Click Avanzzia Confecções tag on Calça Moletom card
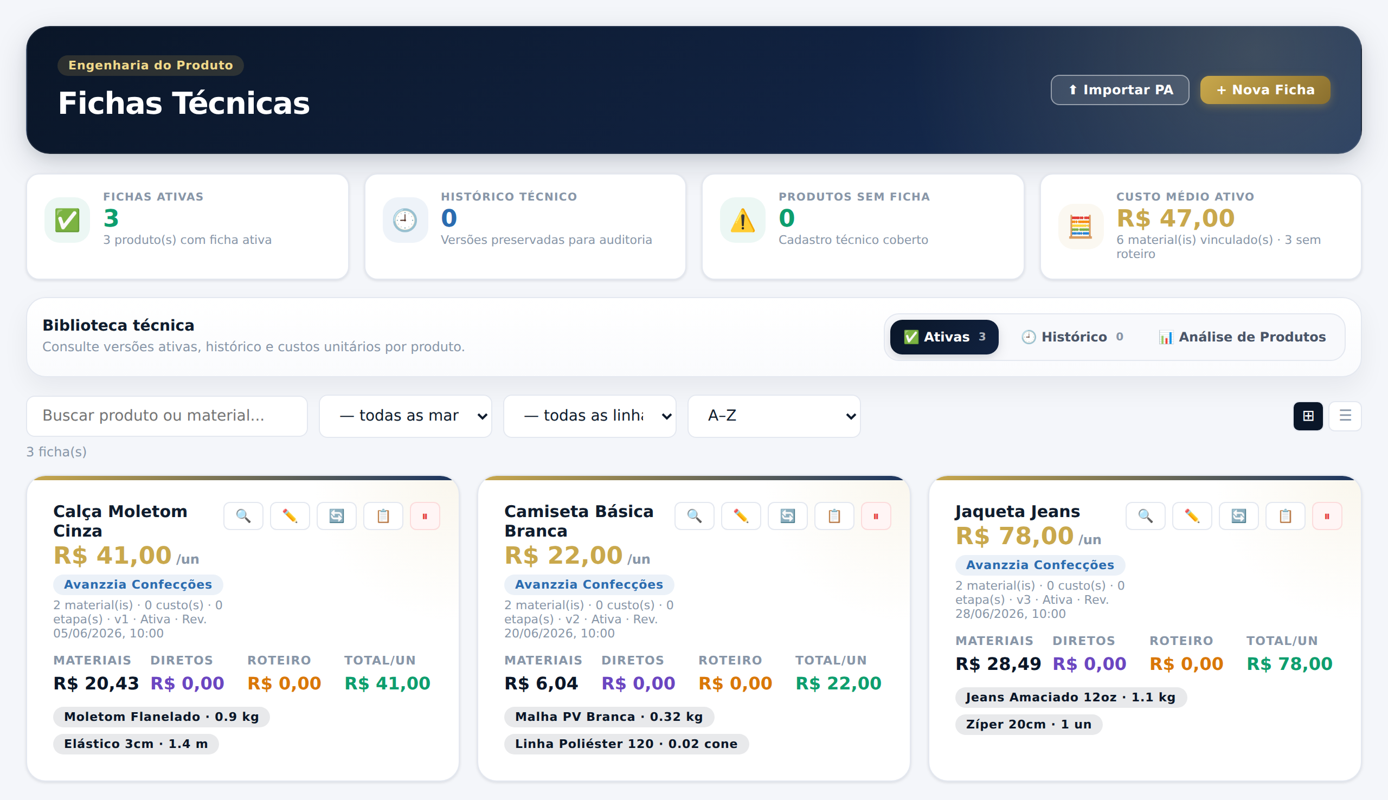The image size is (1388, 800). (x=138, y=584)
